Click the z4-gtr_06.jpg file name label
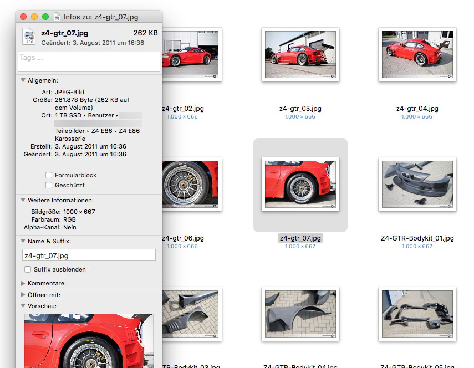The image size is (474, 368). tap(183, 238)
